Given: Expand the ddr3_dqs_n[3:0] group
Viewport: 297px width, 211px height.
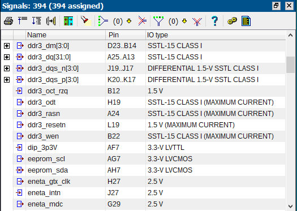Looking at the screenshot, I should [x=7, y=68].
